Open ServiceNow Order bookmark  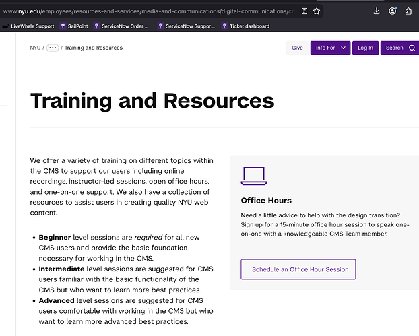[x=121, y=26]
